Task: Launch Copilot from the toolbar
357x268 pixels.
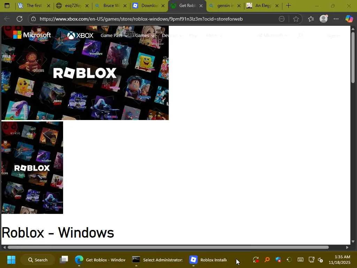Action: pos(349,19)
